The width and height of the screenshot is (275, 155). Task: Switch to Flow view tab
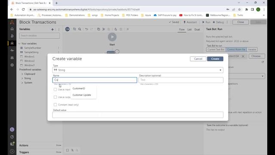[x=182, y=29]
